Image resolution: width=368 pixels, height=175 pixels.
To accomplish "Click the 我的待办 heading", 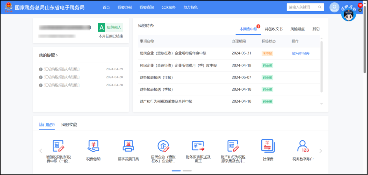I will pos(145,25).
